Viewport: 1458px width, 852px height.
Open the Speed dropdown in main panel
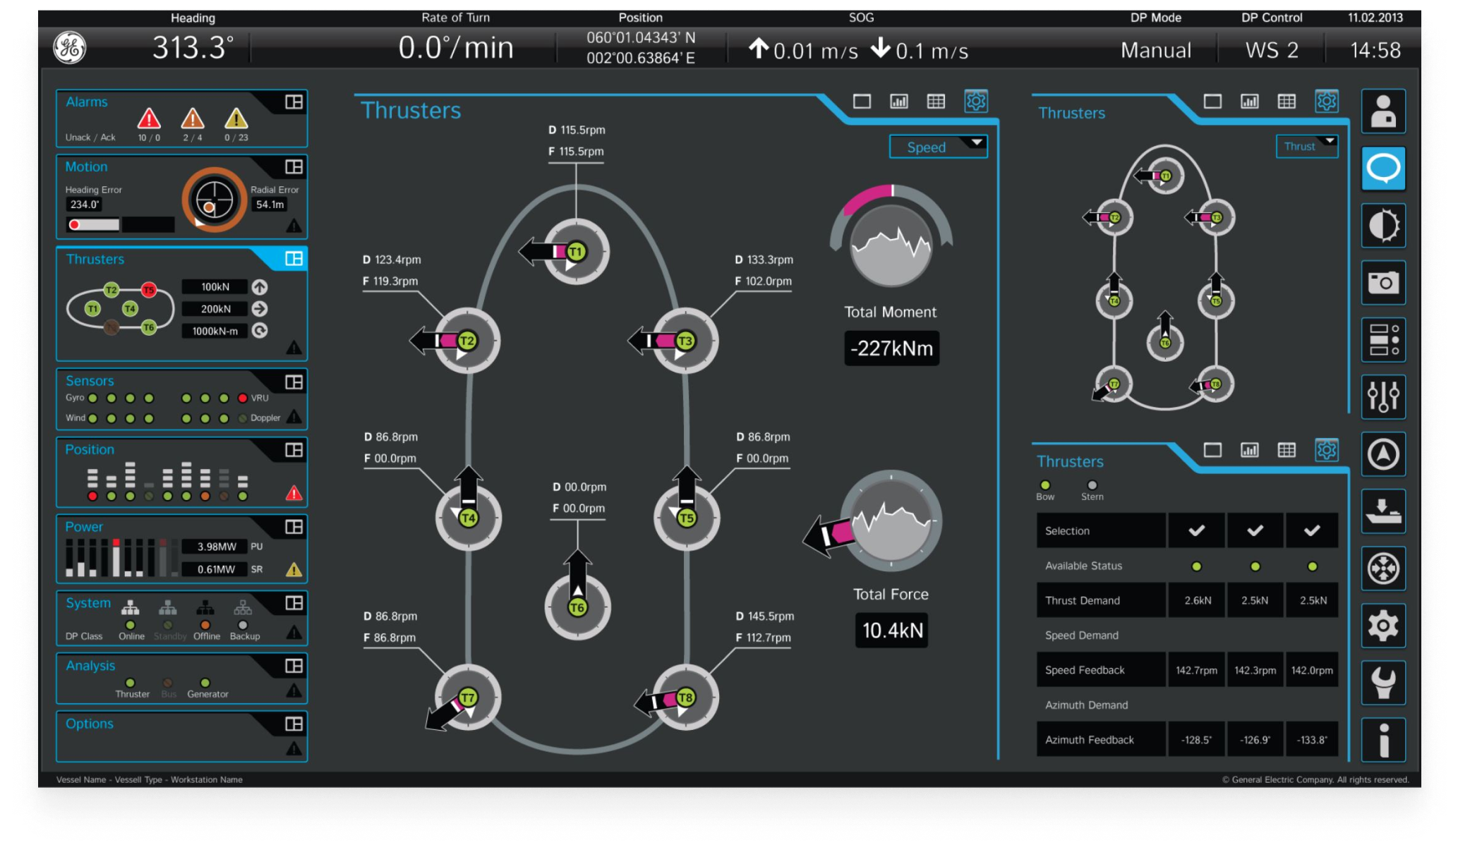(x=938, y=147)
